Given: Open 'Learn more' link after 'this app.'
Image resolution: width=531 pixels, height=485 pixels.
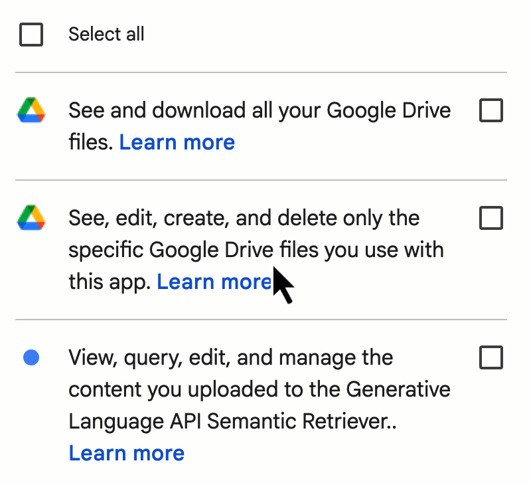Looking at the screenshot, I should pyautogui.click(x=214, y=282).
